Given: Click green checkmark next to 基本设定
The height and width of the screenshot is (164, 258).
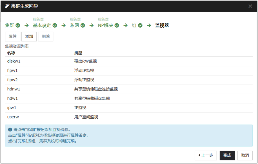Looking at the screenshot, I should pos(55,26).
